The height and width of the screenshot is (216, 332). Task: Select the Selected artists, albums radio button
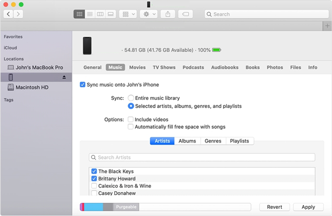coord(131,106)
